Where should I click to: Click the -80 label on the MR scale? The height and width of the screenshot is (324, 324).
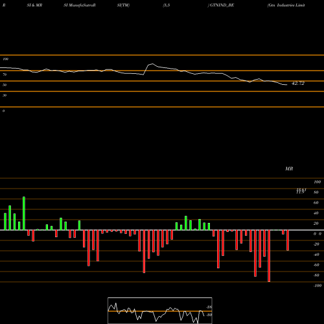pos(316,275)
